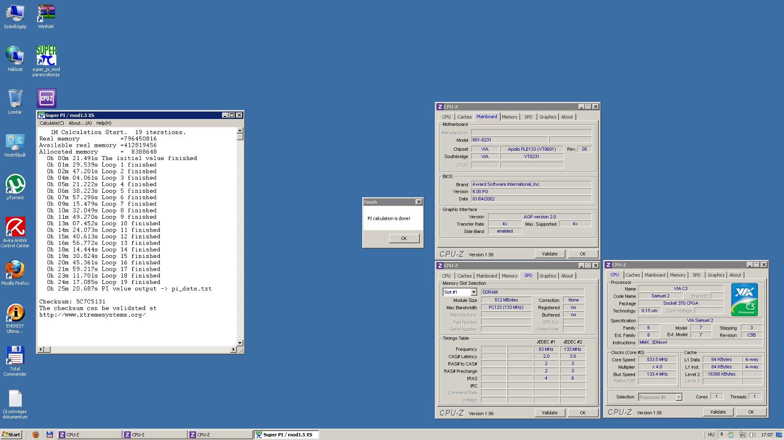This screenshot has width=784, height=440.
Task: Select the EVEREST Ultimate desktop icon
Action: coord(15,318)
